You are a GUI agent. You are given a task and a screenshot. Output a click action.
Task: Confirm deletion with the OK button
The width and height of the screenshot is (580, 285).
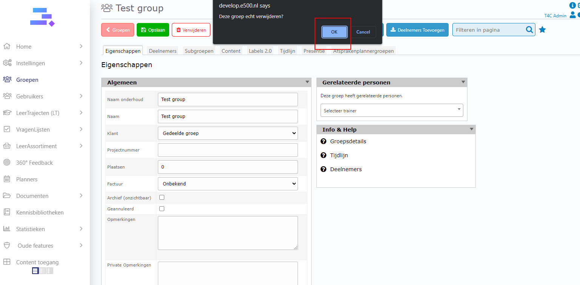(334, 32)
